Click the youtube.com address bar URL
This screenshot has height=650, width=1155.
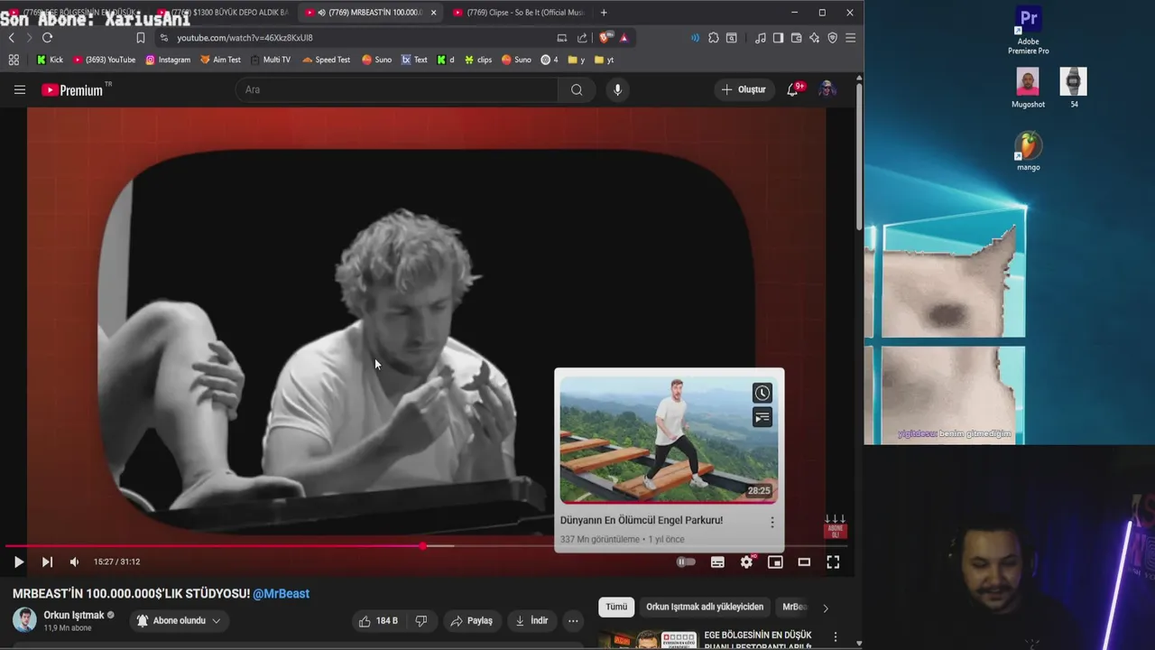245,38
